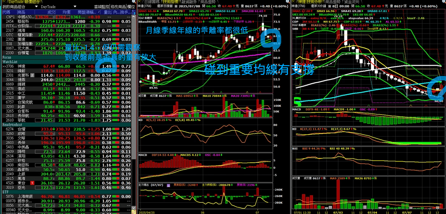
Task: Select the 2317 鴻海 row
Action: tap(67, 30)
